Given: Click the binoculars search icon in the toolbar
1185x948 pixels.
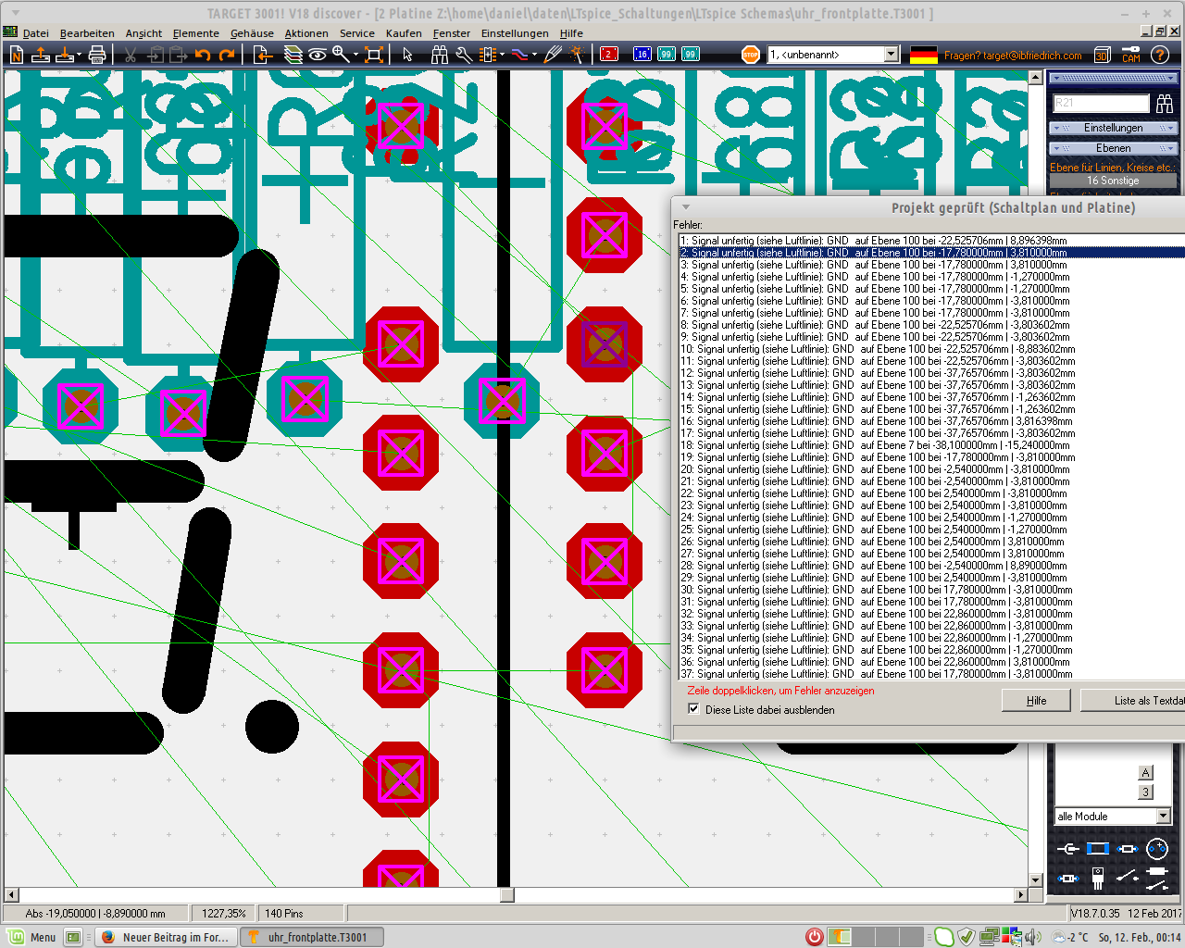Looking at the screenshot, I should [x=440, y=55].
